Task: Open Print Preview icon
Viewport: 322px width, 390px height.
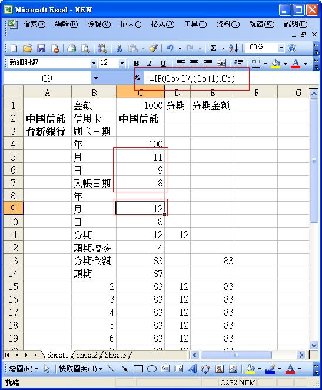Action: coord(85,48)
